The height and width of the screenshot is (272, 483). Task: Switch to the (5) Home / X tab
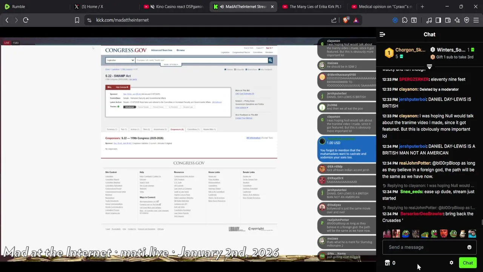click(104, 6)
